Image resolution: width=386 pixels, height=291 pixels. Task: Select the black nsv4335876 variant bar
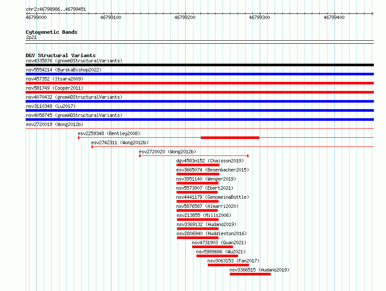(200, 65)
